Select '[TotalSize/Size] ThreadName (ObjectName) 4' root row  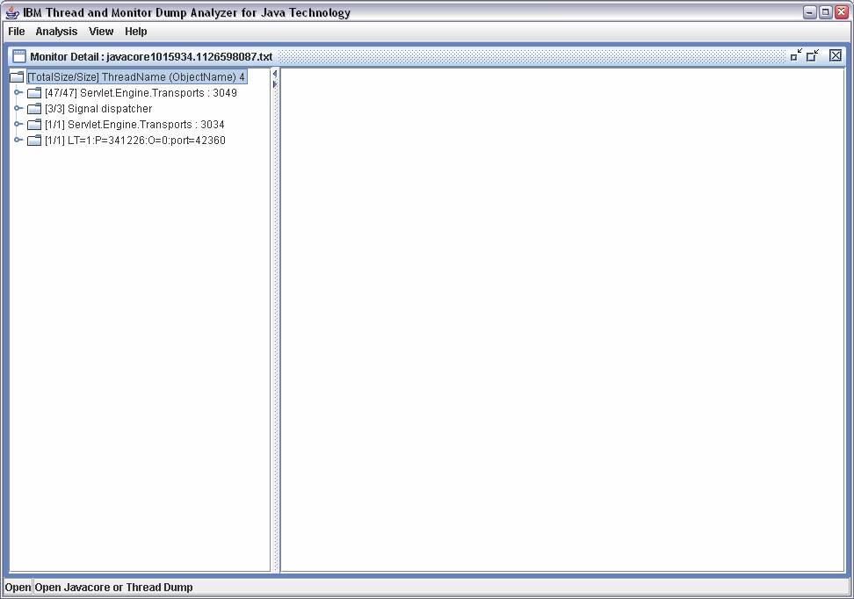(137, 76)
